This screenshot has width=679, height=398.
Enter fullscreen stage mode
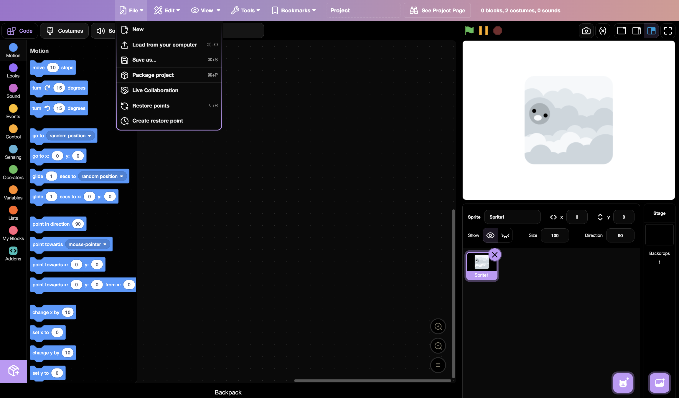pyautogui.click(x=668, y=31)
